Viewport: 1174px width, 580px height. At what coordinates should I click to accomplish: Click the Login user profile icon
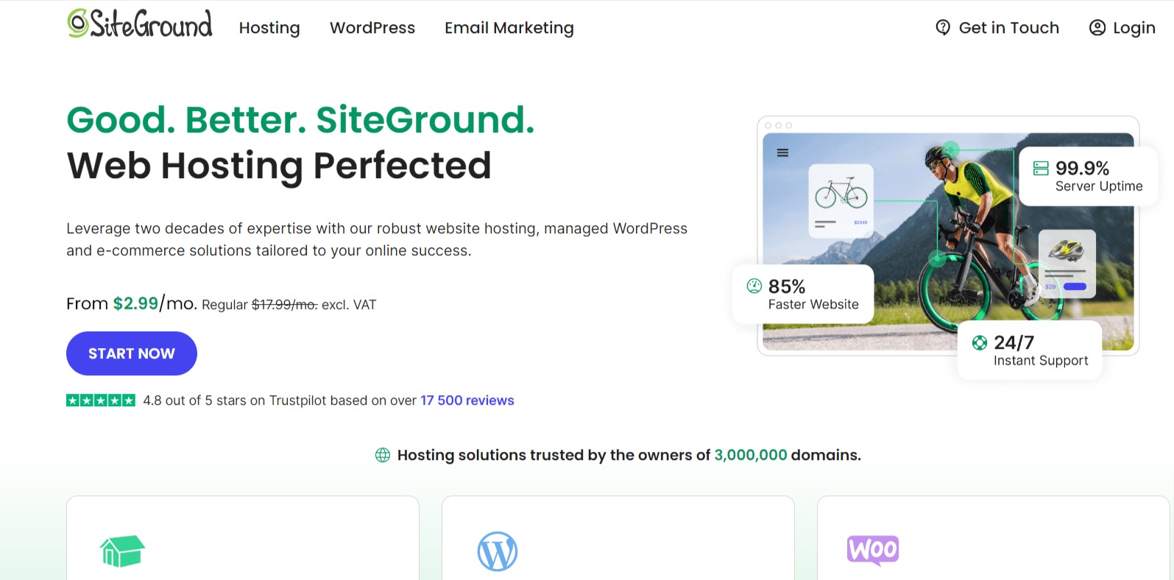point(1097,28)
